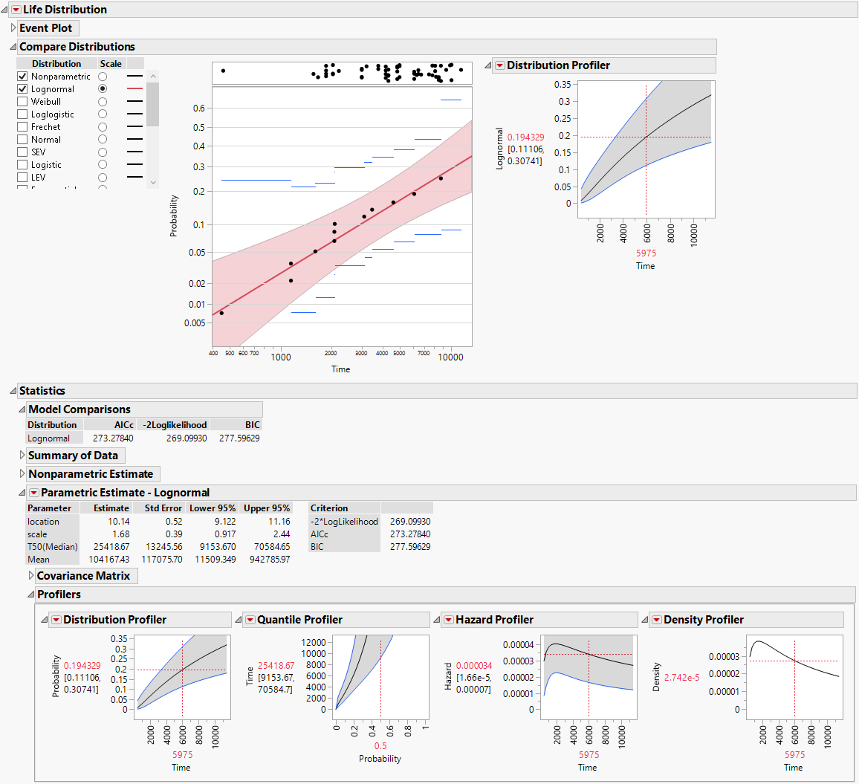This screenshot has height=784, width=859.
Task: Enable the Frechet distribution checkbox
Action: (22, 126)
